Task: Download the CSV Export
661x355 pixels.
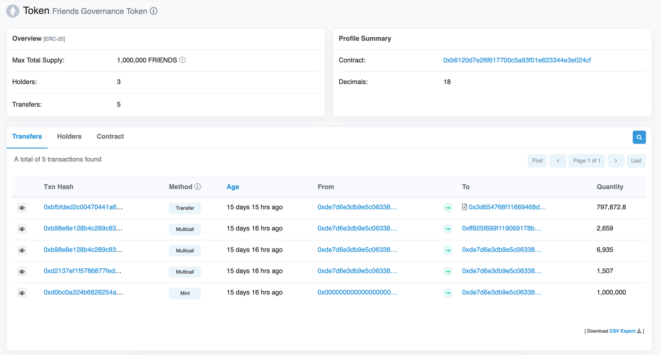Action: click(x=622, y=331)
